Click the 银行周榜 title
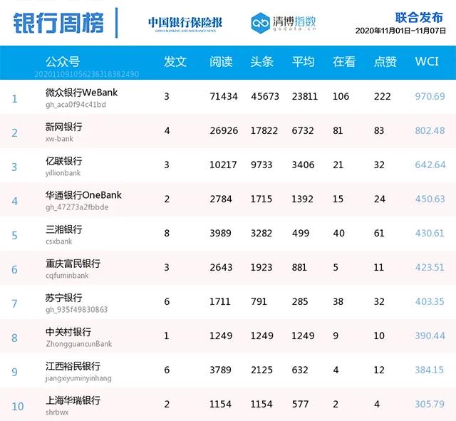Screen dimensions: 456x421 [x=56, y=21]
